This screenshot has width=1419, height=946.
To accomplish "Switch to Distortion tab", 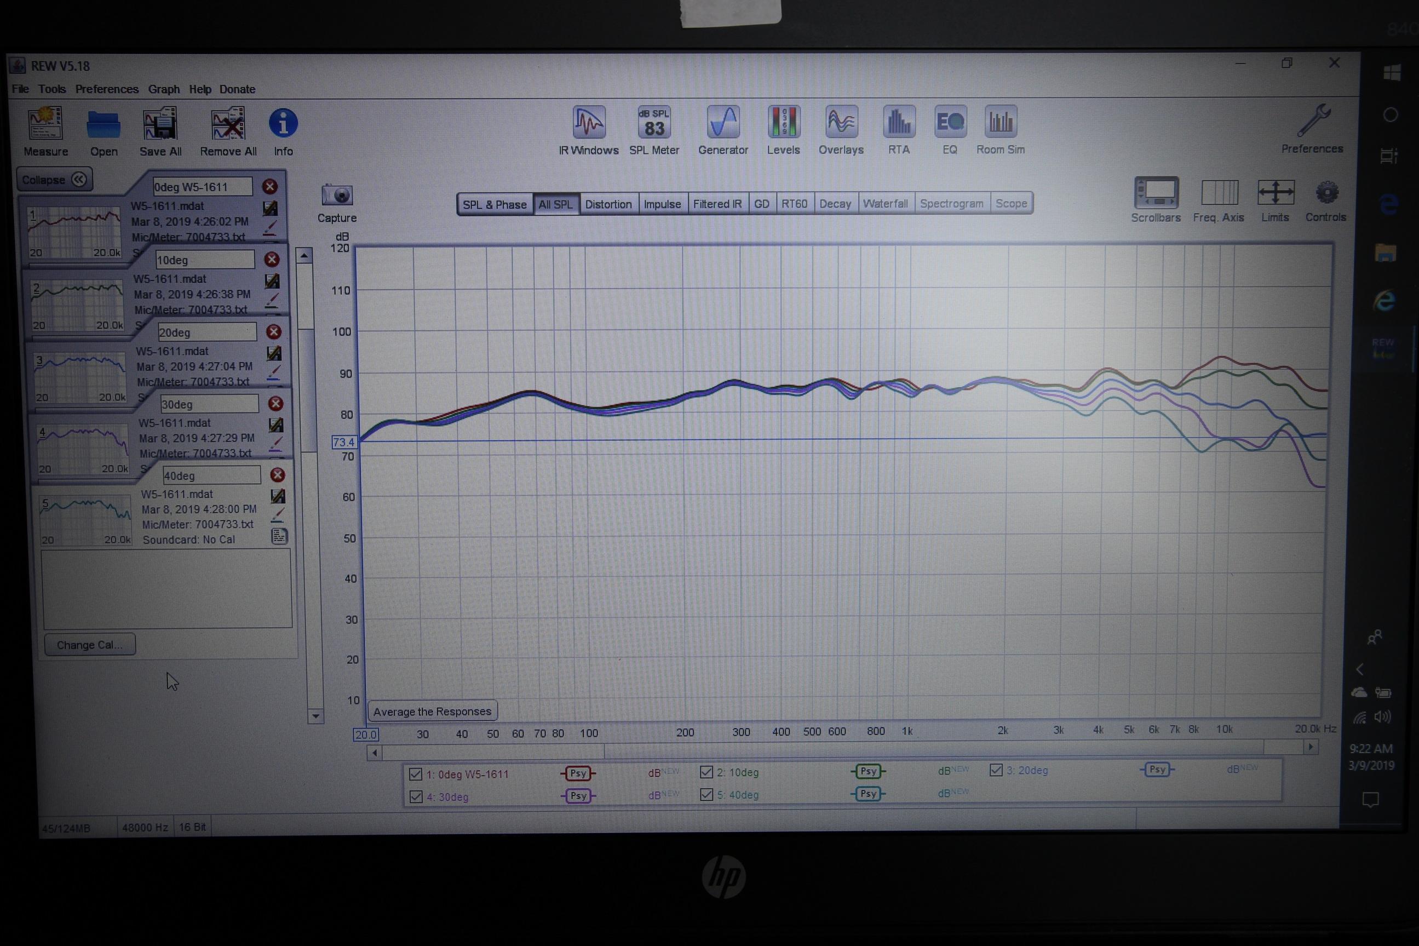I will [608, 204].
